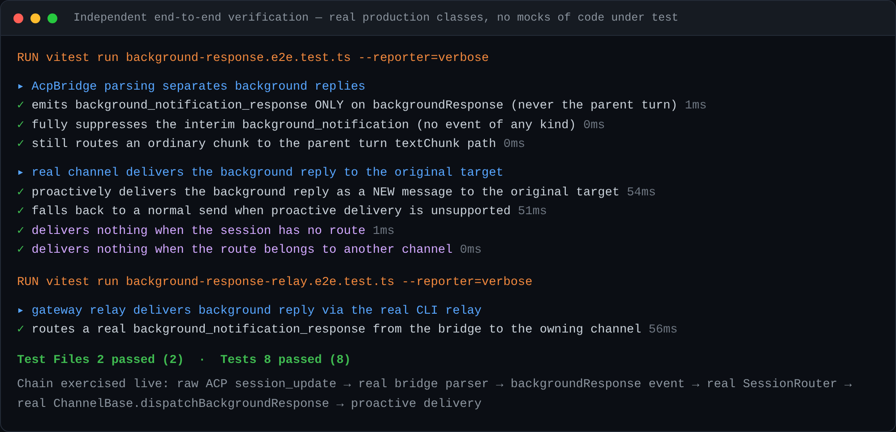This screenshot has height=432, width=896.
Task: Click checkmark beside emits background_notification_response test
Action: (x=21, y=105)
